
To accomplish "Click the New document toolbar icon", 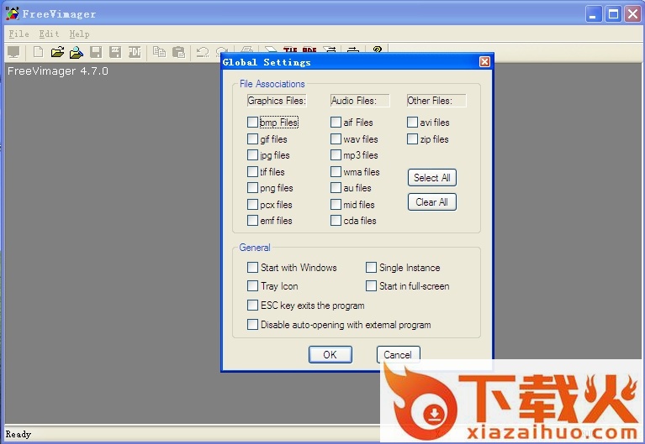I will [x=38, y=52].
